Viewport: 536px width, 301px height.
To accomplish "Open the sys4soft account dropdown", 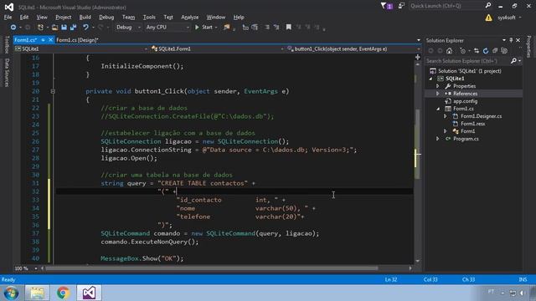I will tap(509, 18).
